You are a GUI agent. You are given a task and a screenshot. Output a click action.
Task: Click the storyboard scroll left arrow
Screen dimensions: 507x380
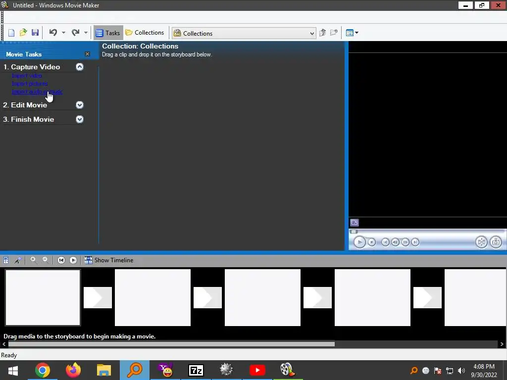(4, 344)
